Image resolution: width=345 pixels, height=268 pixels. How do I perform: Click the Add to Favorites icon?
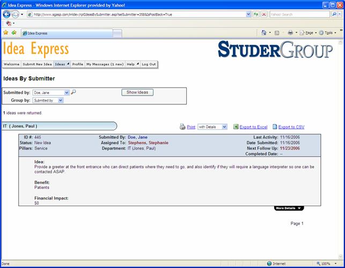tap(14, 33)
